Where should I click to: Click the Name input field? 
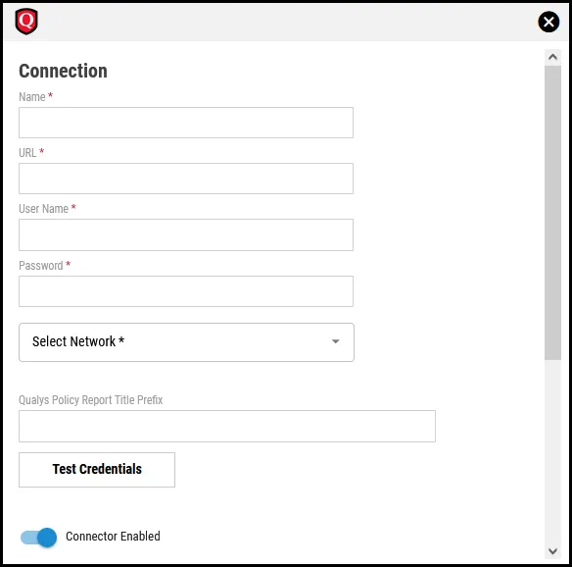(x=186, y=123)
